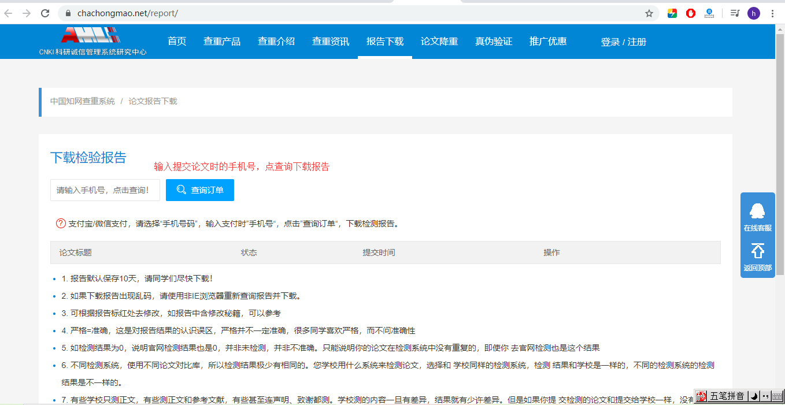Toggle the soft keyboard icon on IME bar

click(777, 396)
